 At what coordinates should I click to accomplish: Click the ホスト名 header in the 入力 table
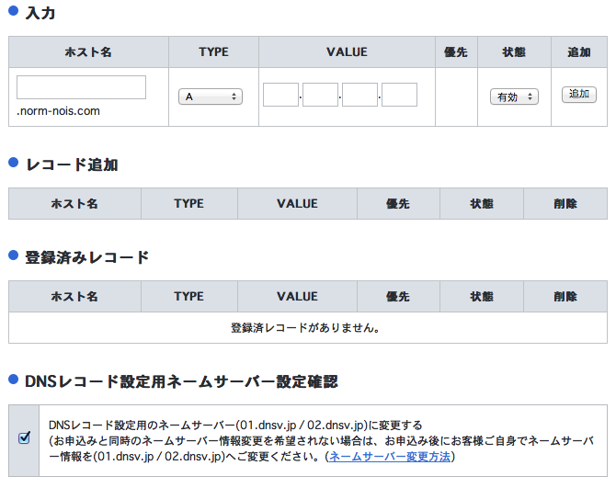click(x=88, y=52)
